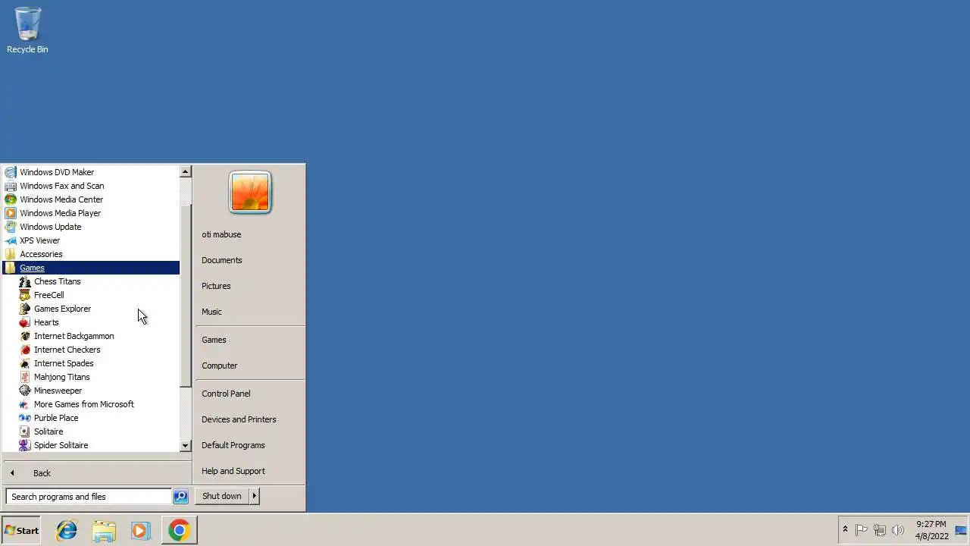Click the Purble Place icon
The height and width of the screenshot is (546, 970).
tap(25, 418)
